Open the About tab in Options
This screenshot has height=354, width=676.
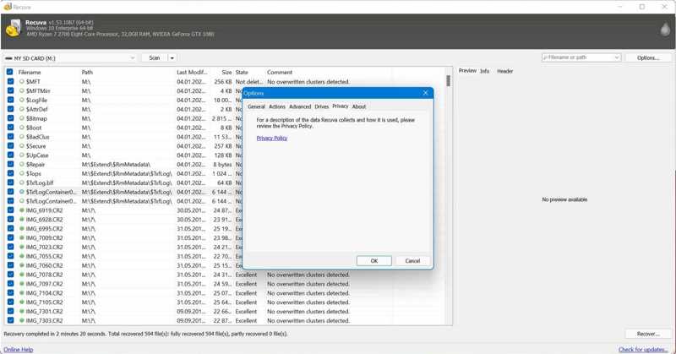tap(358, 106)
